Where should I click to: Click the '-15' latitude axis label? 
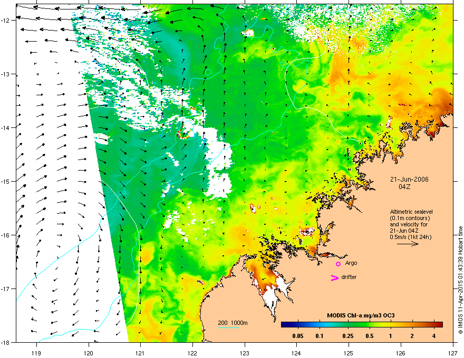(x=6, y=181)
